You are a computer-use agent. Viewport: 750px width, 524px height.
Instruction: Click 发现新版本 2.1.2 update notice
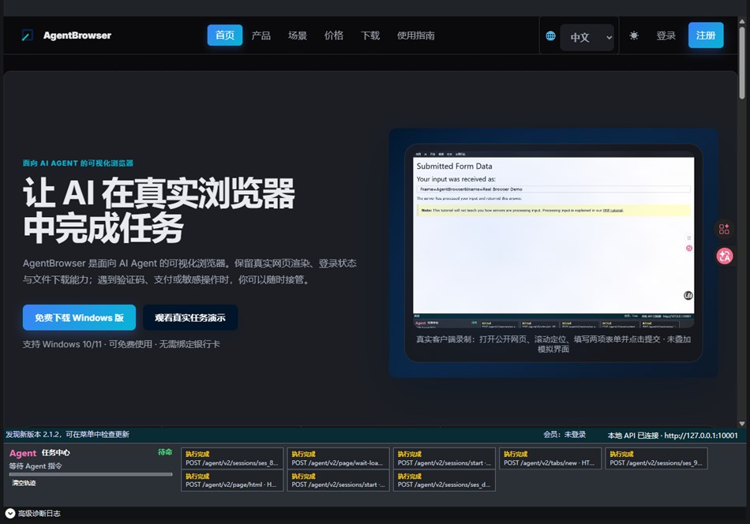click(67, 434)
